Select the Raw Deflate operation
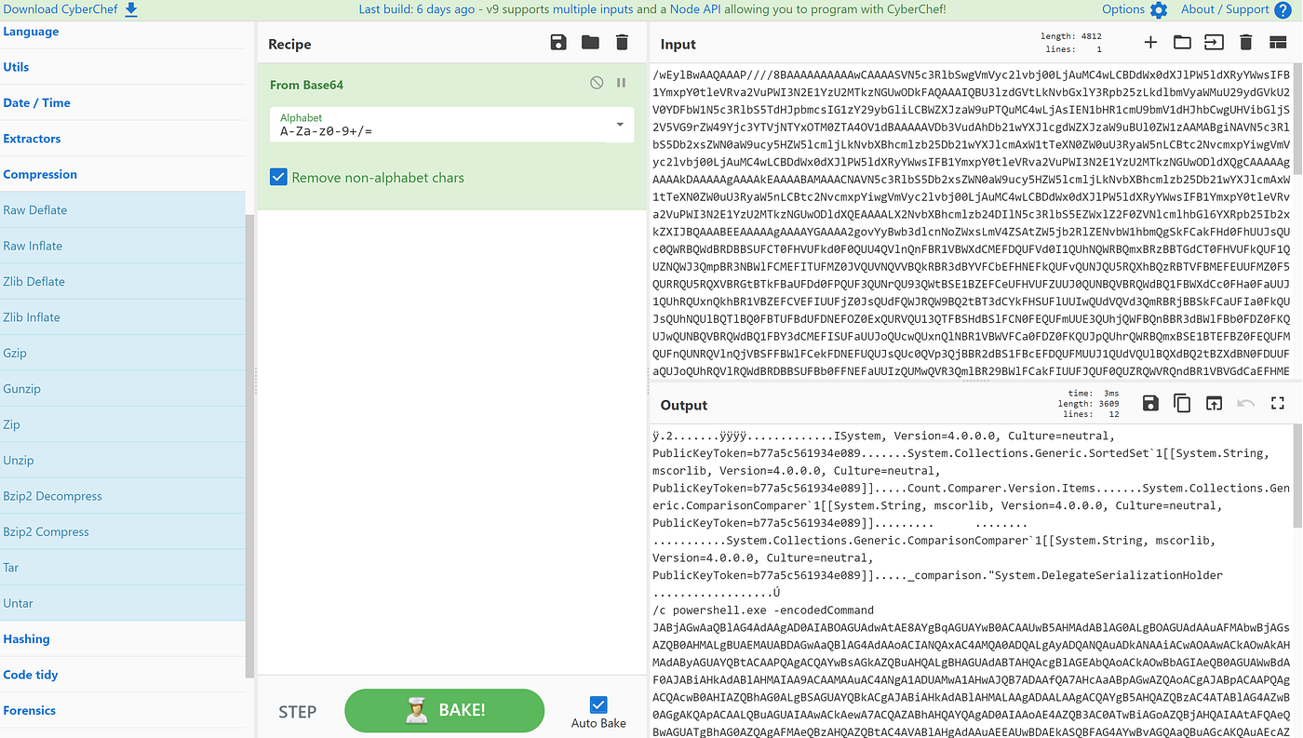The width and height of the screenshot is (1303, 738). pos(123,210)
